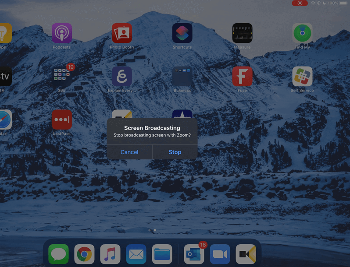Launch Chrome from the dock

[84, 254]
